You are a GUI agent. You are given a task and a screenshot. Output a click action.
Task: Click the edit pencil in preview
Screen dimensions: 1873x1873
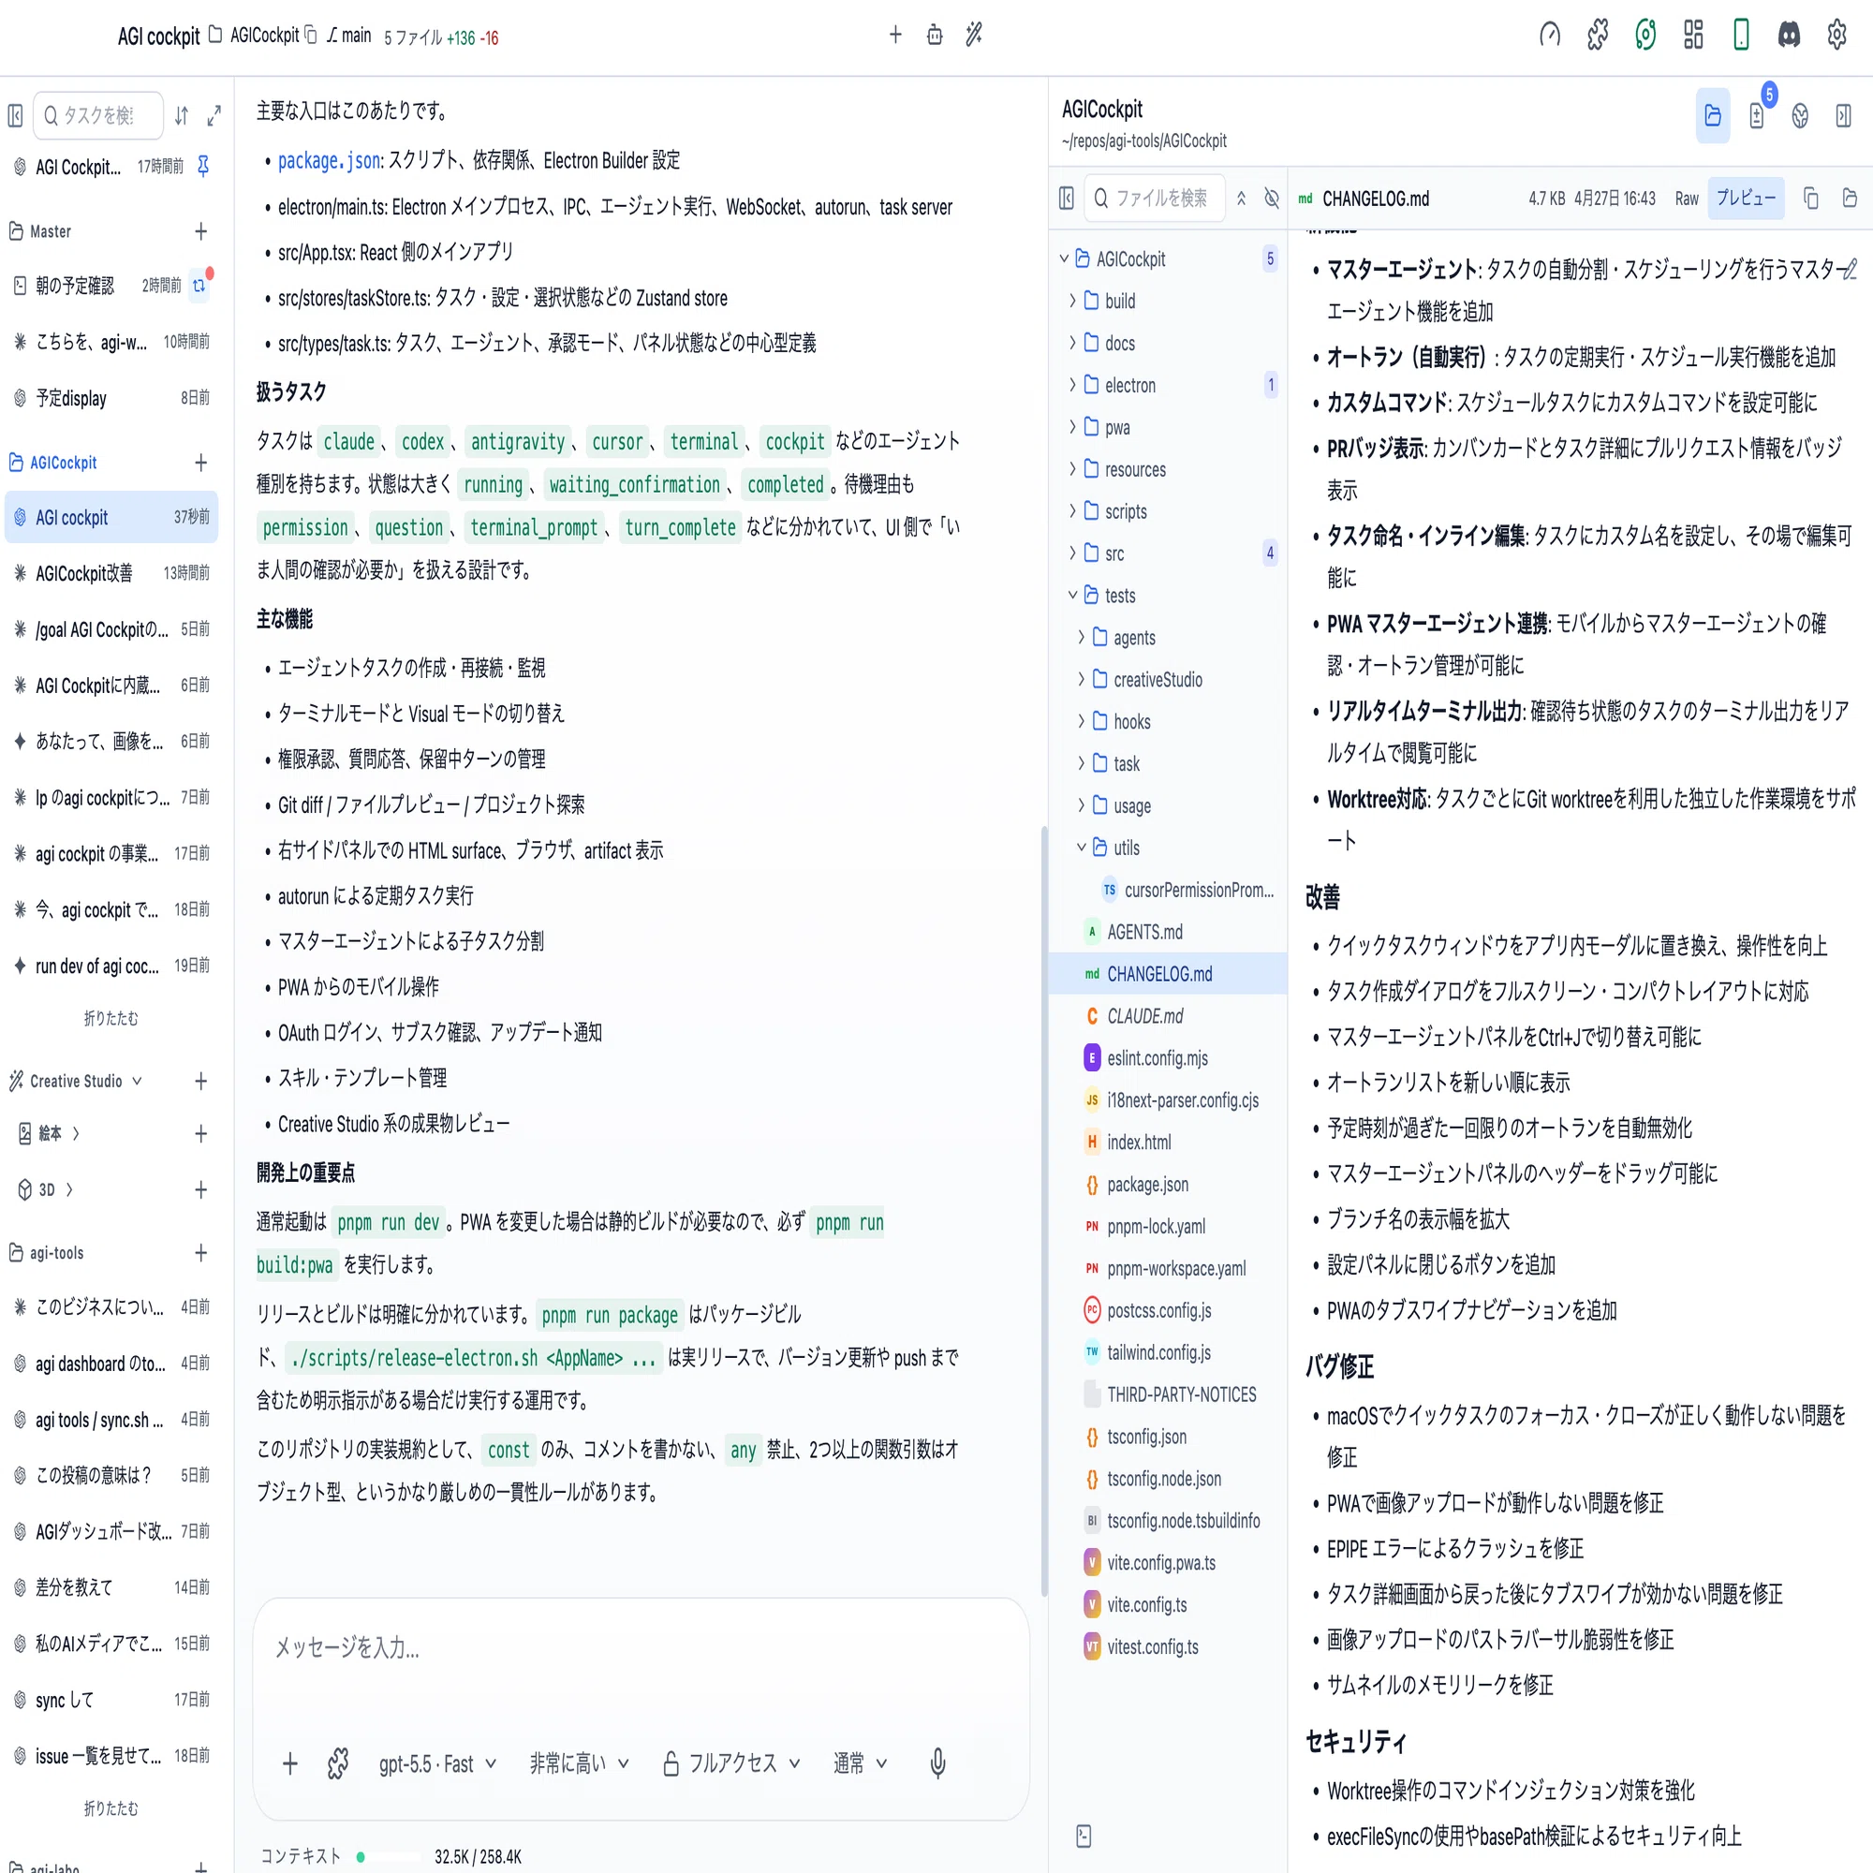(x=1850, y=269)
